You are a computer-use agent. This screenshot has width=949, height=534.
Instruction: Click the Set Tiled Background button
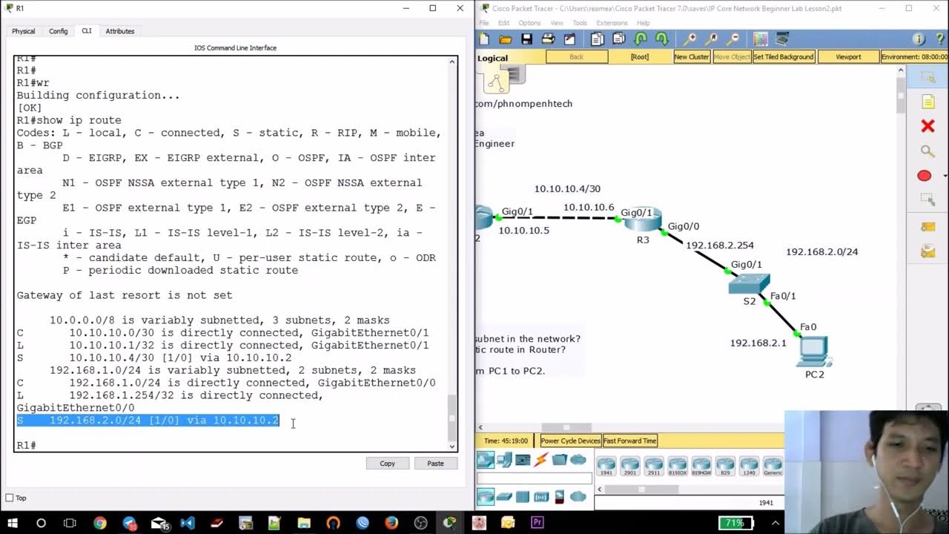784,56
